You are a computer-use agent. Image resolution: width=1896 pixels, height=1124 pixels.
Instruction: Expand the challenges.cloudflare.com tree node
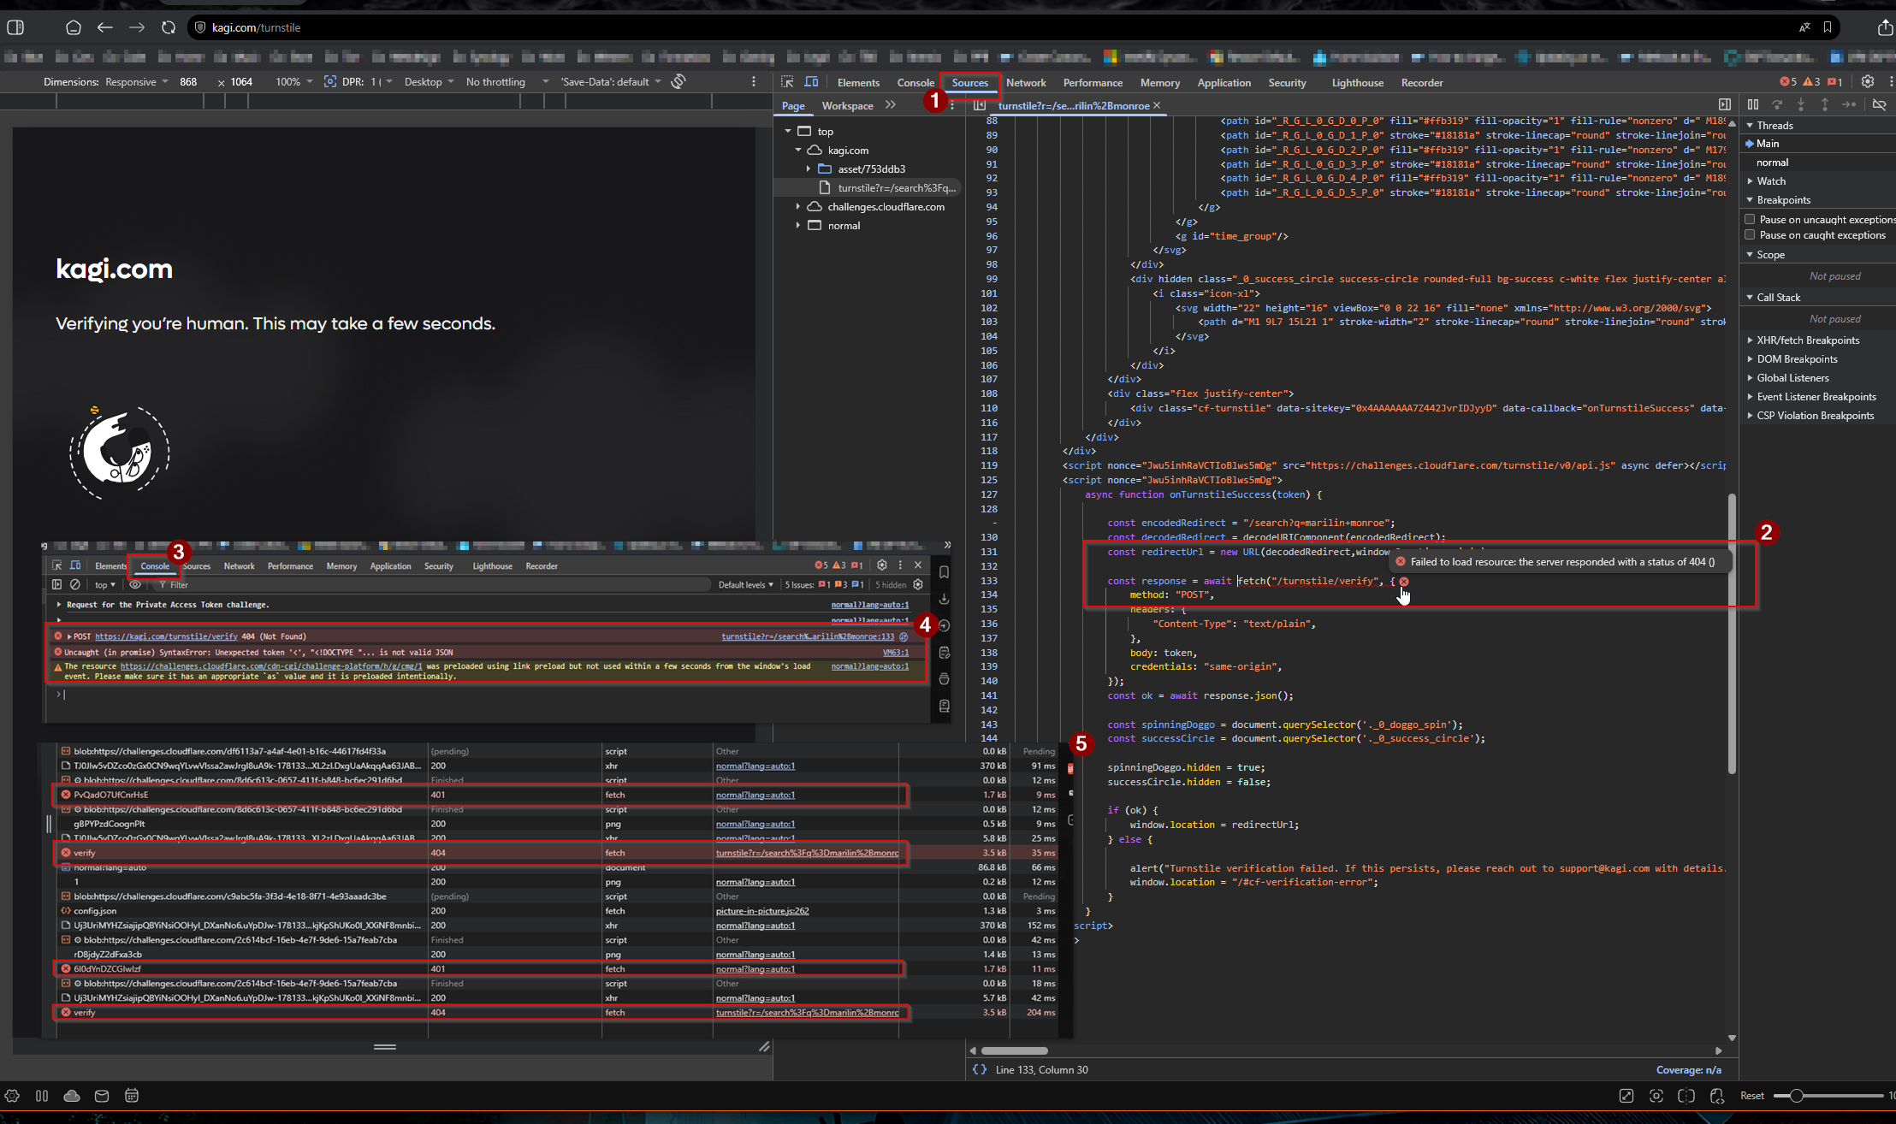(798, 207)
